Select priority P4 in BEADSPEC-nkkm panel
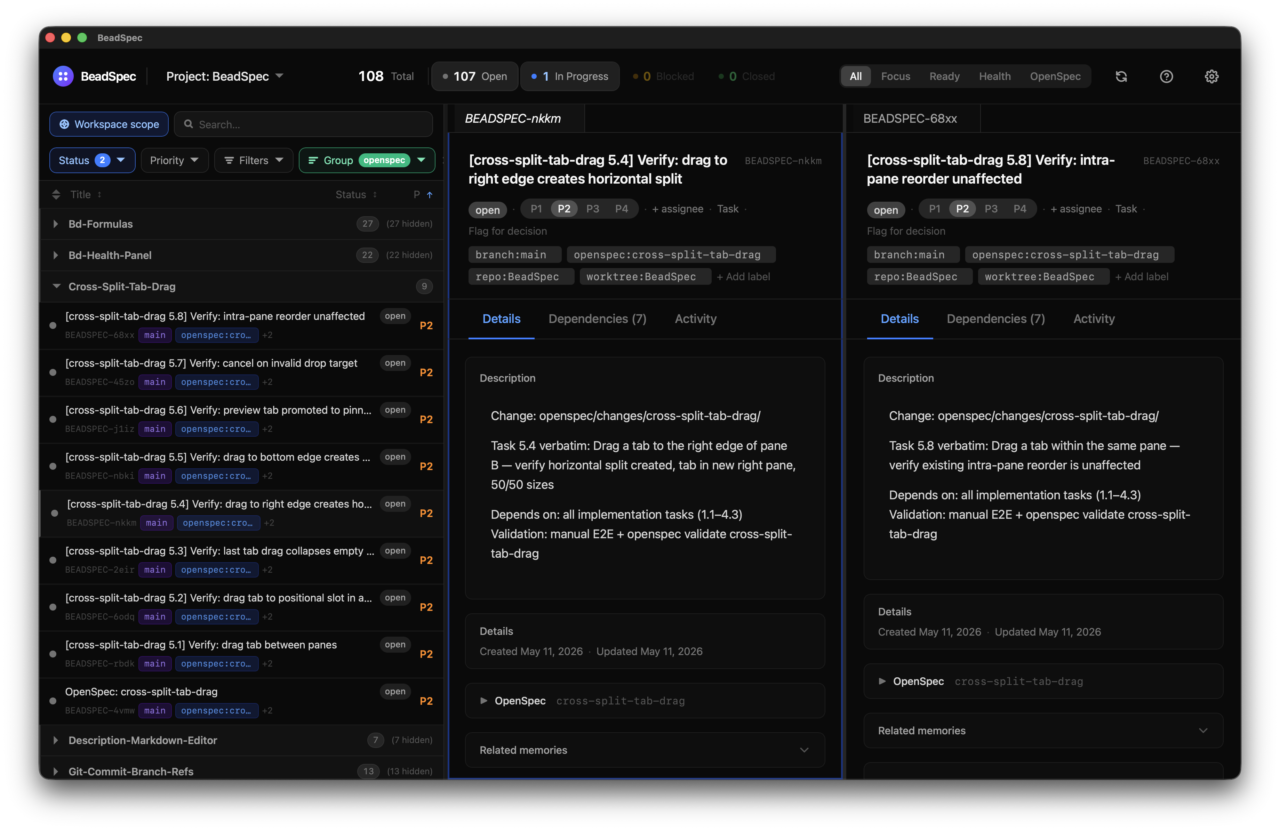Image resolution: width=1280 pixels, height=831 pixels. tap(621, 209)
